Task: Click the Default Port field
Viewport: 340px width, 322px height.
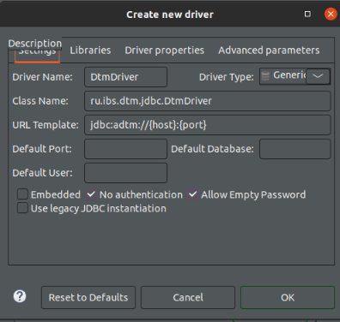Action: click(125, 149)
